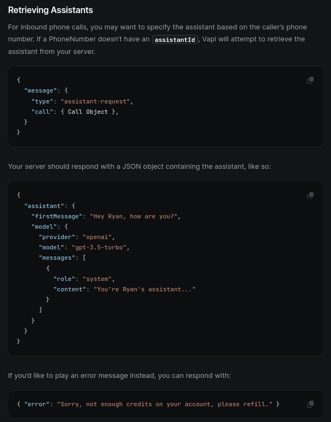Viewport: 331px width, 422px height.
Task: Click the "content" key in messages array
Action: click(x=70, y=289)
